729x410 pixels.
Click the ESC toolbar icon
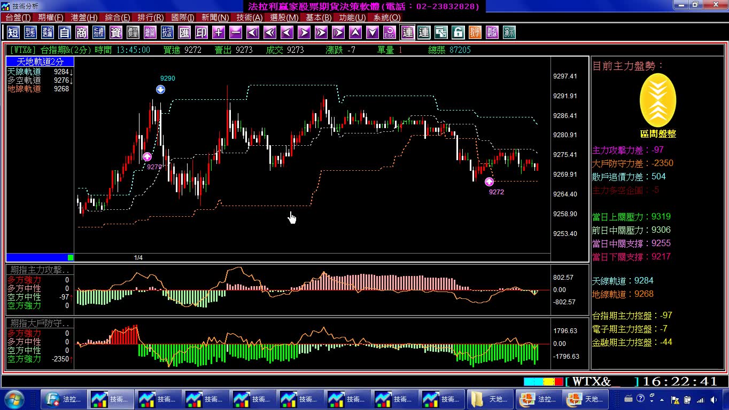pos(390,33)
